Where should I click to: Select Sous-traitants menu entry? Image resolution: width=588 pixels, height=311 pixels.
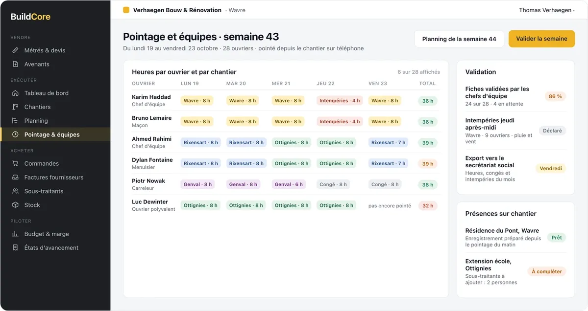[x=55, y=191]
